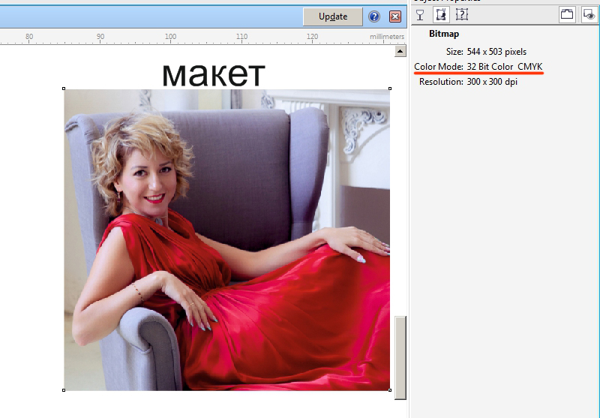The width and height of the screenshot is (600, 418).
Task: Open the Summary question-mark properties tab icon
Action: (x=462, y=14)
